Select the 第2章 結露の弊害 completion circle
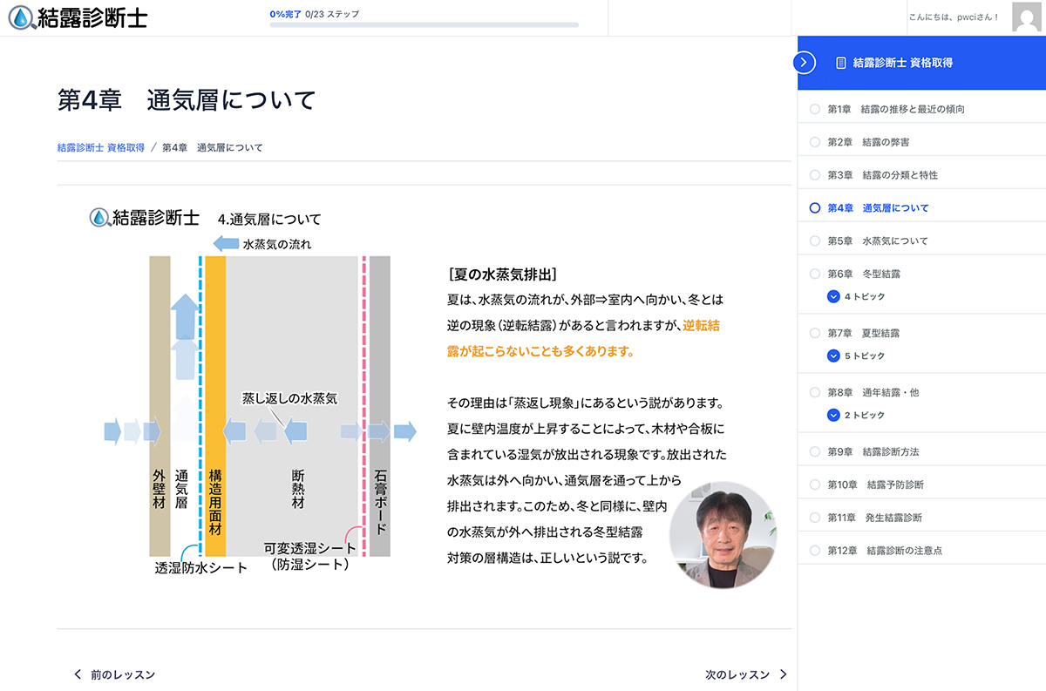 tap(815, 142)
